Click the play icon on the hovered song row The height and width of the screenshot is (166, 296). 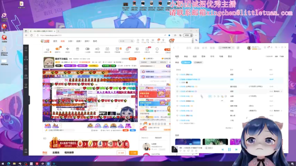pyautogui.click(x=215, y=96)
